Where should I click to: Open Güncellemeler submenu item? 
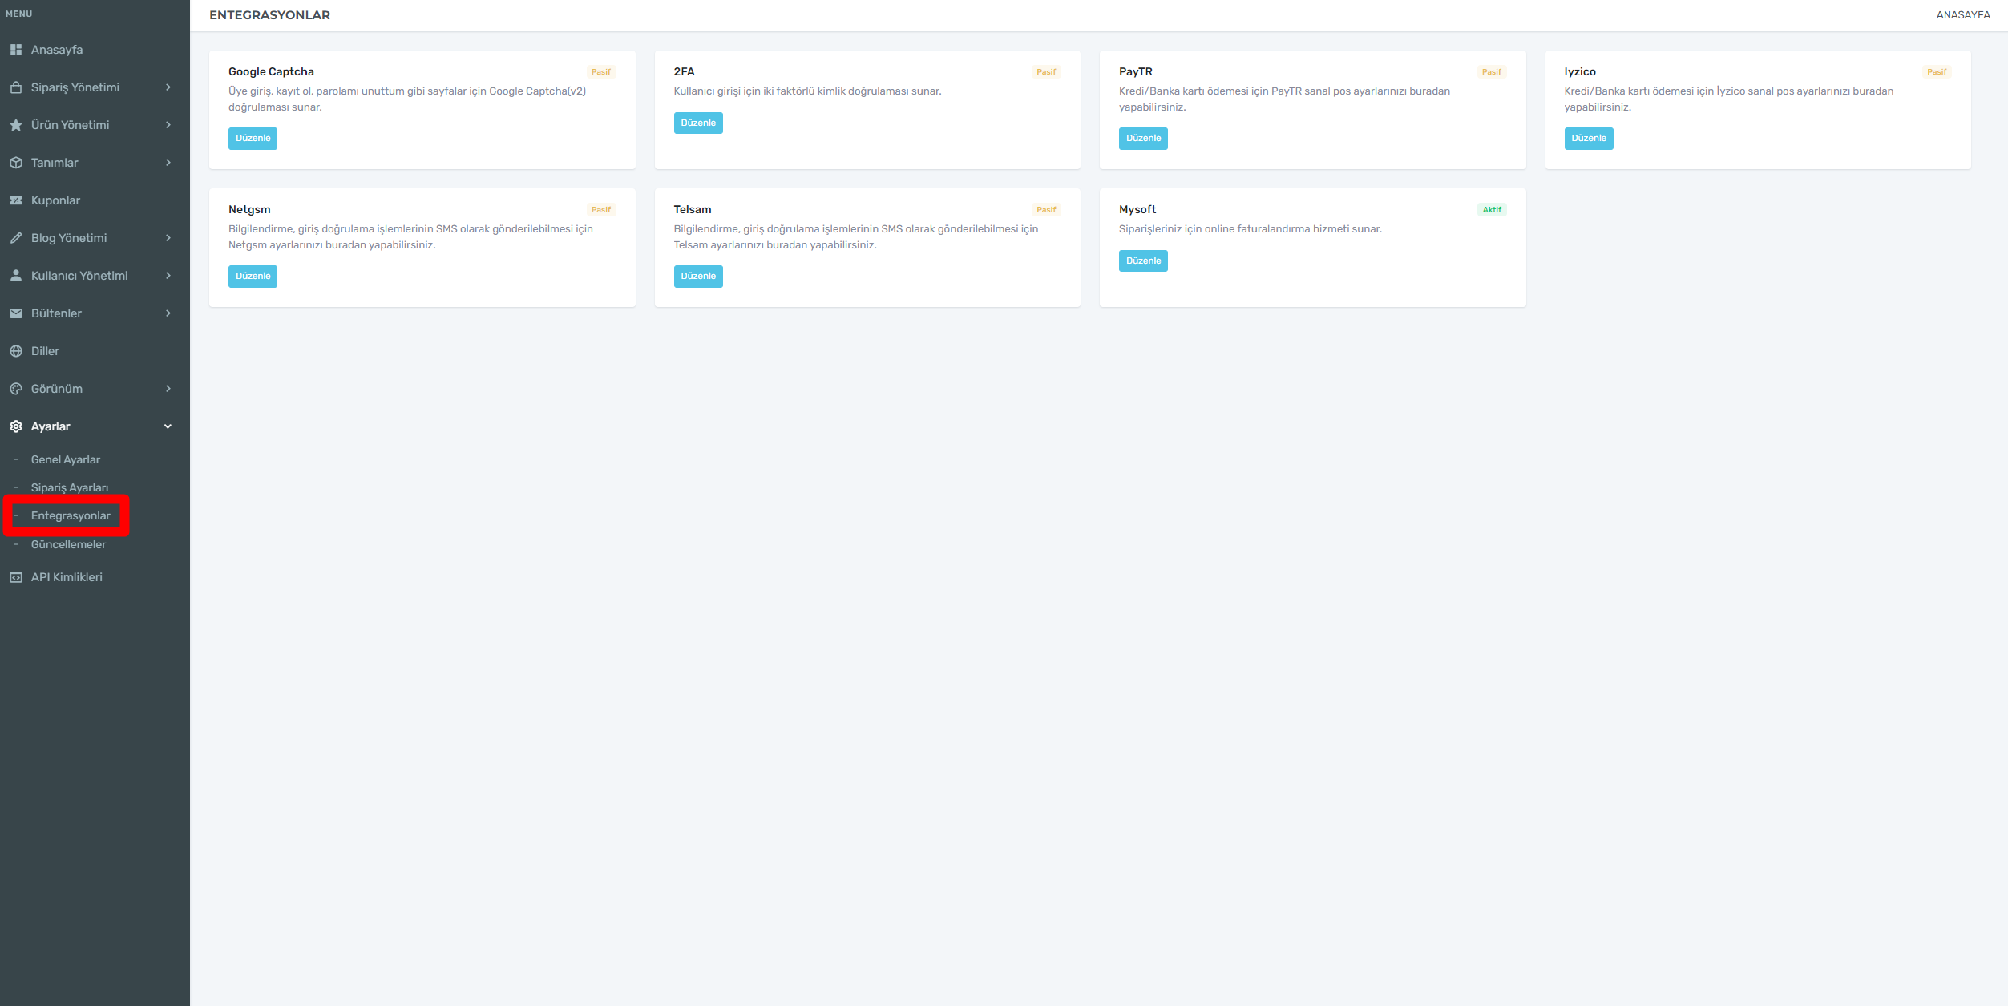click(x=68, y=544)
